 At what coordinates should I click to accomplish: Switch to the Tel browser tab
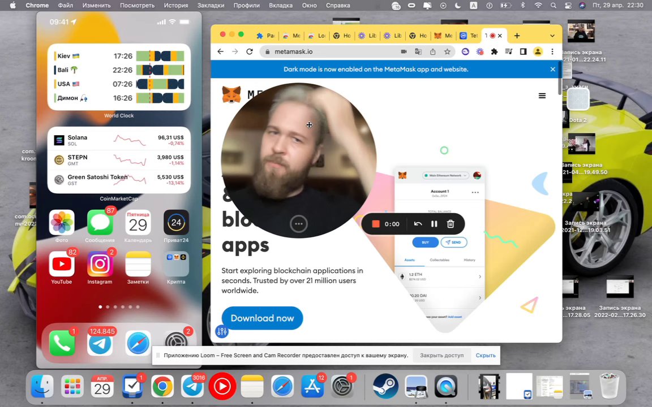(x=469, y=36)
